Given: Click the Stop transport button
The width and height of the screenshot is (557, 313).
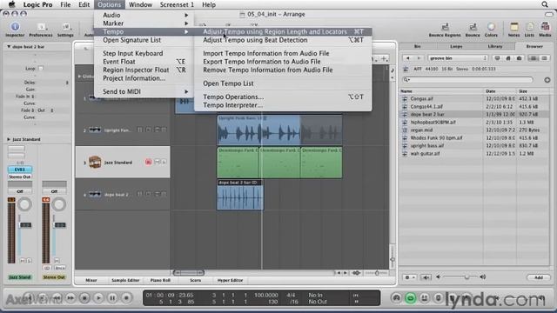Looking at the screenshot, I should [x=84, y=298].
